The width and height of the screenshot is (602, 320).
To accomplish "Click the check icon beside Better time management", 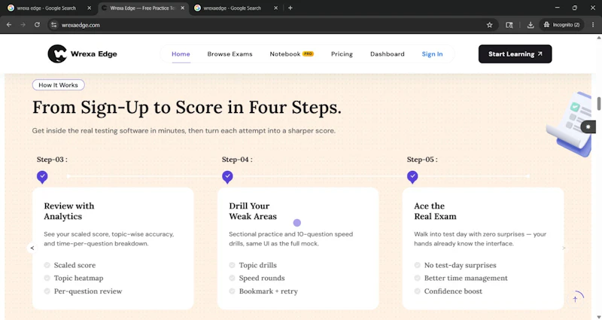I will [x=418, y=278].
